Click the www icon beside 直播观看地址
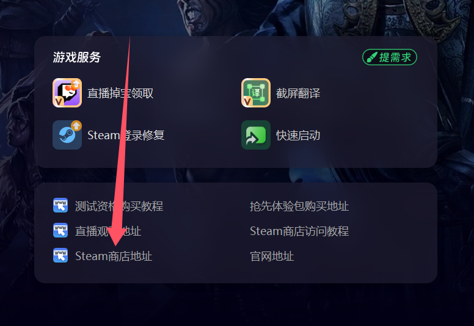 [x=60, y=231]
